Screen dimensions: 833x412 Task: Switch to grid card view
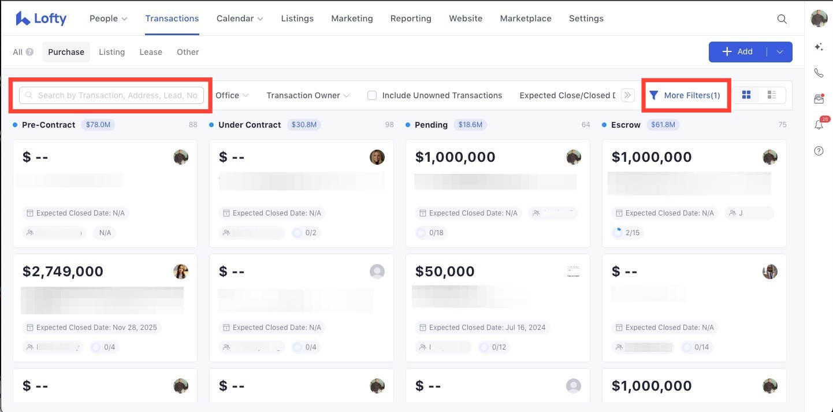point(746,95)
